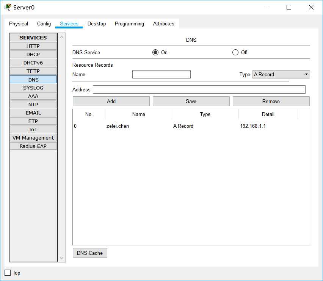
Task: Maximize the Server0 window
Action: pyautogui.click(x=289, y=7)
